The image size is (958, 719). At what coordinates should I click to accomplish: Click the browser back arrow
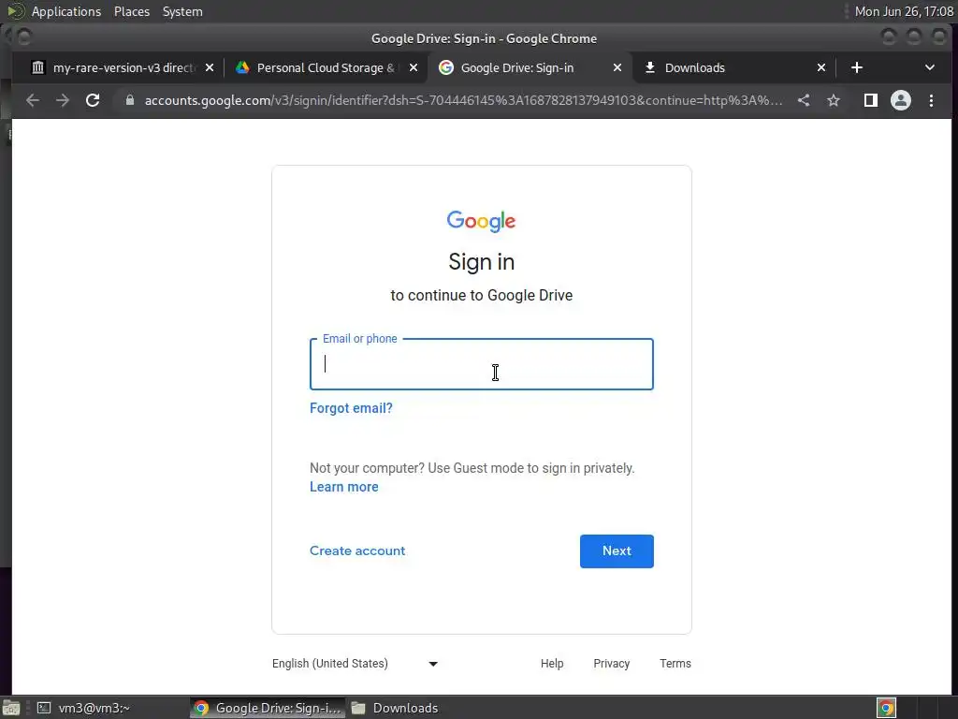pyautogui.click(x=33, y=100)
